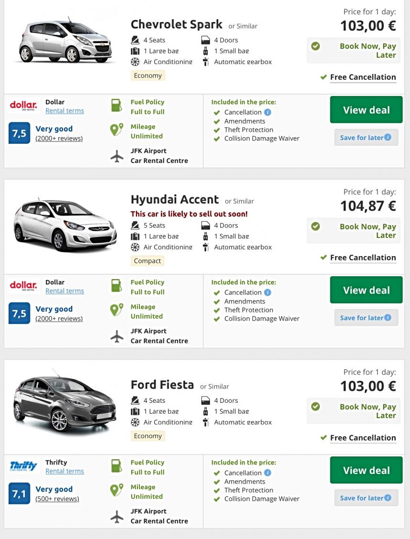Click the Dollar logo in Chevrolet Spark listing
Image resolution: width=410 pixels, height=539 pixels.
point(23,105)
